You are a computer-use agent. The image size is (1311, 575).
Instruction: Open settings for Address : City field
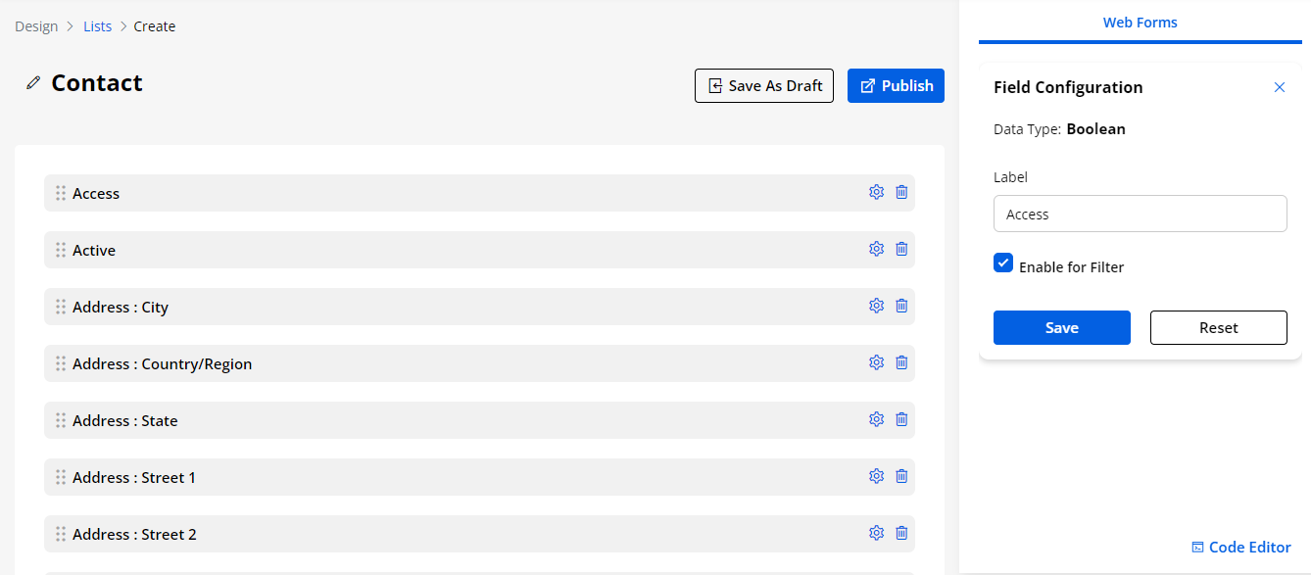[x=876, y=306]
